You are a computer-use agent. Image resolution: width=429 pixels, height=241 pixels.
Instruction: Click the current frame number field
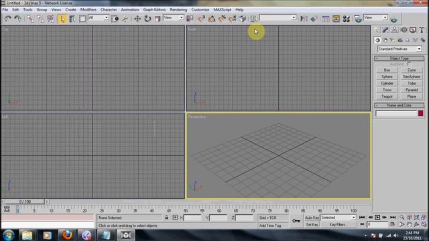(x=377, y=224)
